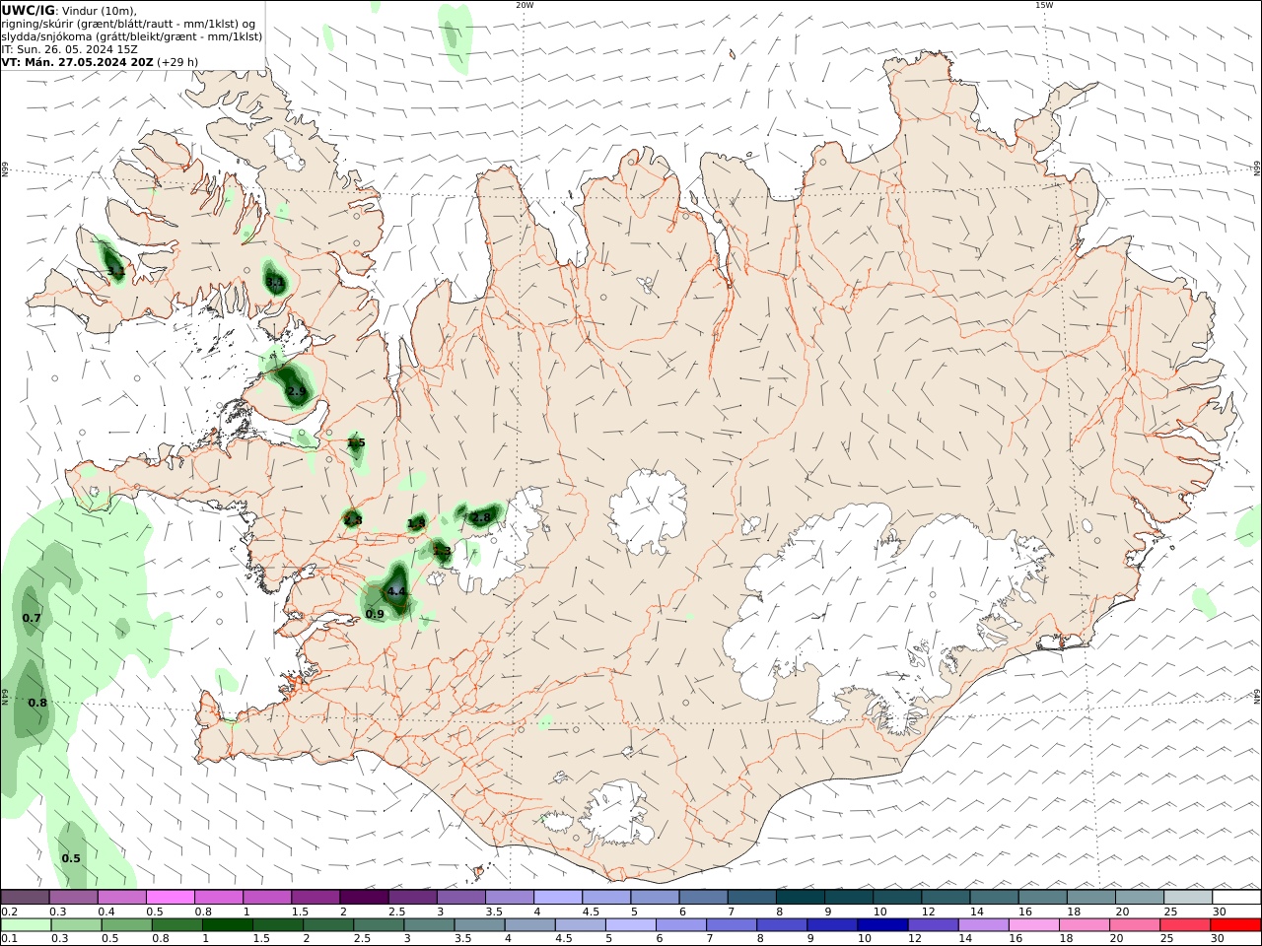Click the 0.2 label in the snow legend
Screen dimensions: 1262x946
point(8,912)
